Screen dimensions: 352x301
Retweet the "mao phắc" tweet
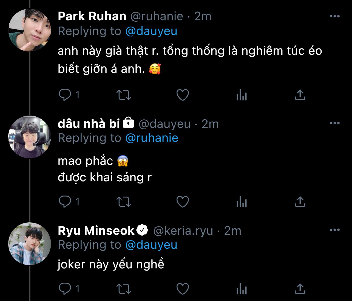point(124,202)
